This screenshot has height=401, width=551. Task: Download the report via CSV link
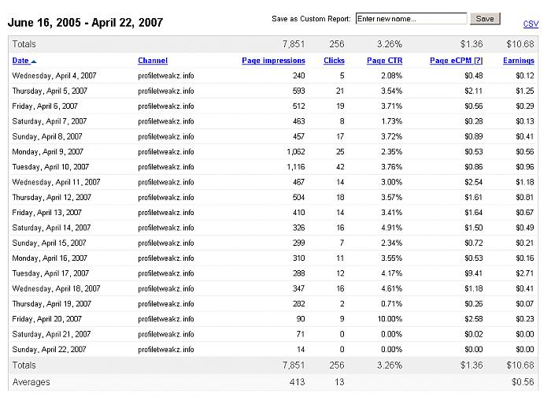click(531, 24)
